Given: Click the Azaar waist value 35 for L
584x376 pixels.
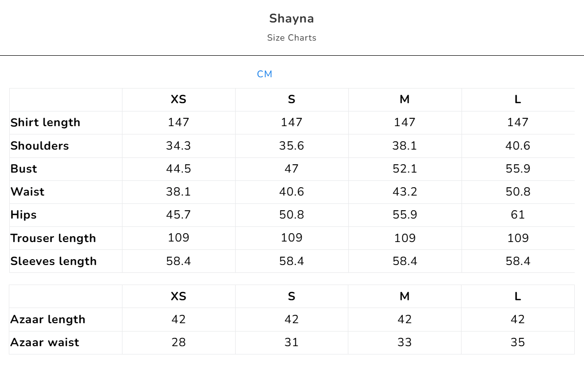Looking at the screenshot, I should [x=518, y=342].
